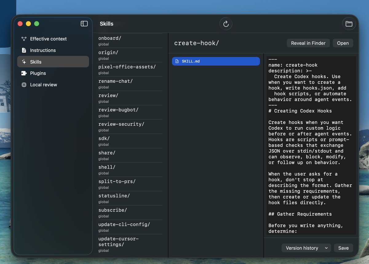This screenshot has width=369, height=264.
Task: Open the update-cursor-settings/ skill
Action: (130, 245)
